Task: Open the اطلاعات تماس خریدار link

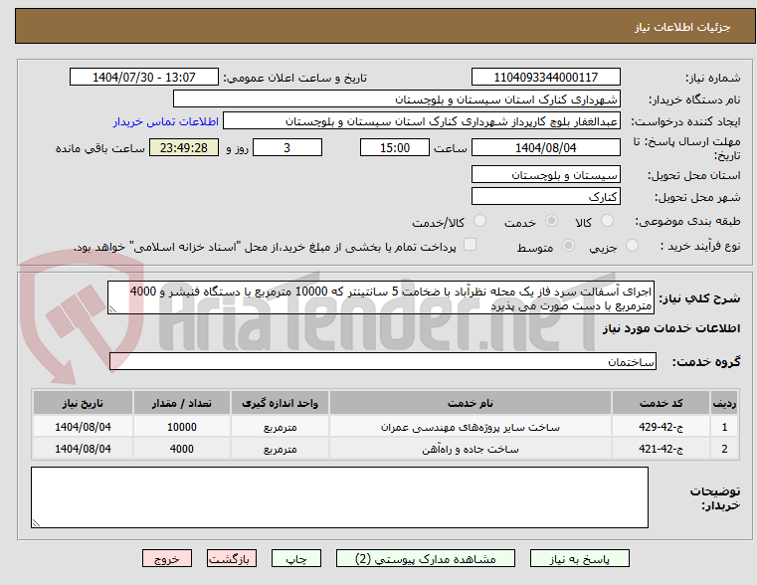Action: pos(166,121)
